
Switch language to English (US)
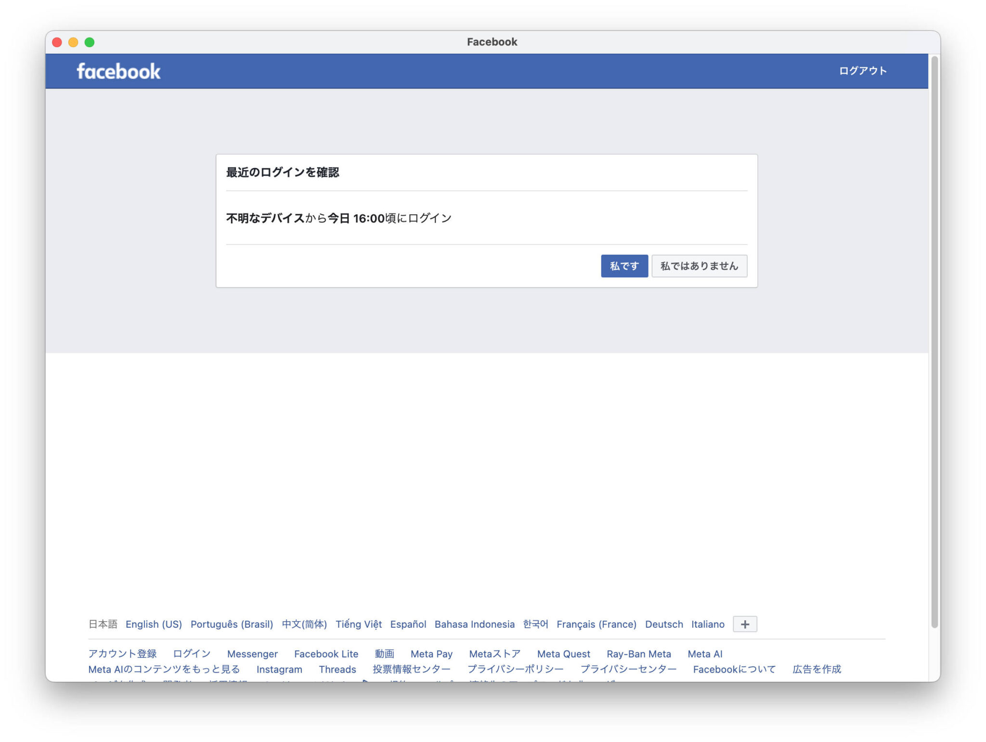tap(154, 624)
